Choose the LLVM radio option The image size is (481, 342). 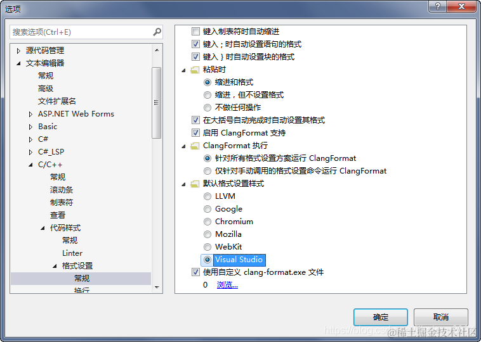(x=208, y=196)
